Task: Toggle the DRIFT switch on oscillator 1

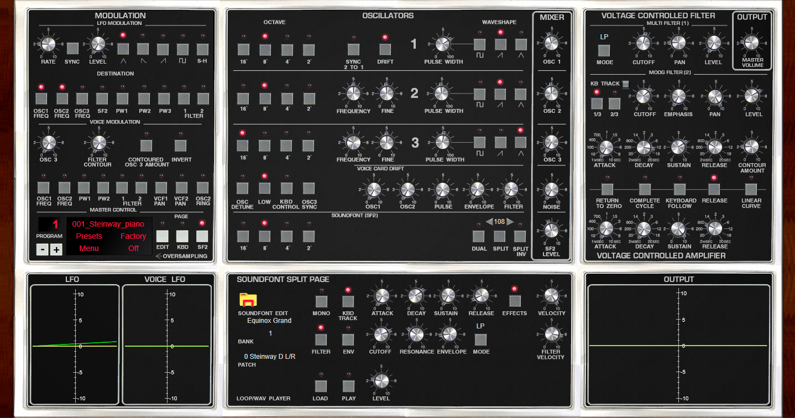Action: click(x=385, y=49)
